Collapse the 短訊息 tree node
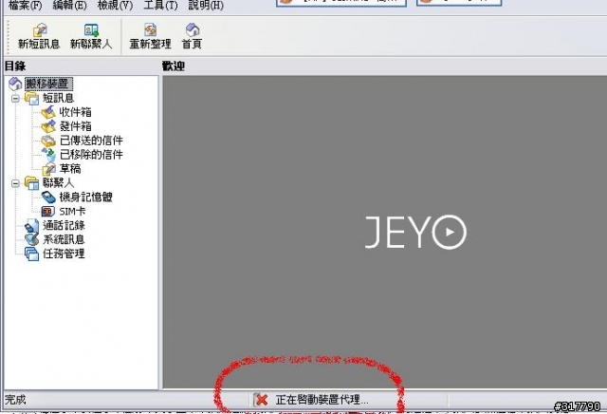The width and height of the screenshot is (607, 414). pos(15,99)
